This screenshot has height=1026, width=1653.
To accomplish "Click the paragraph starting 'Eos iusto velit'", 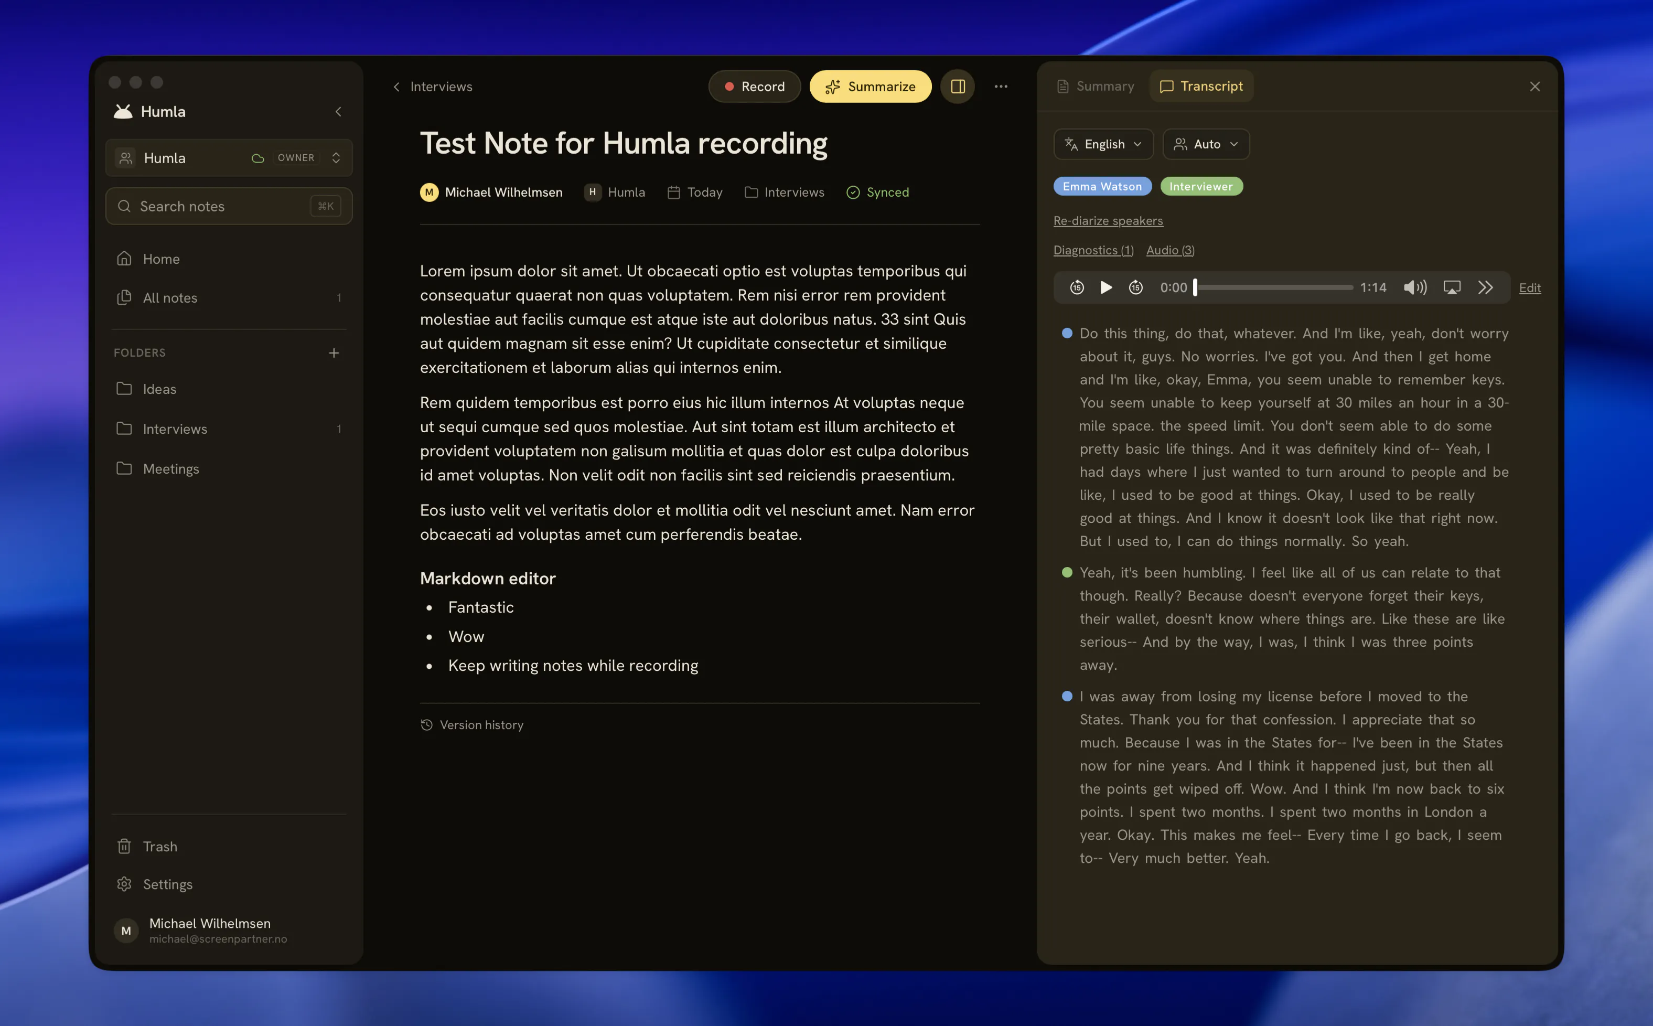I will (697, 522).
